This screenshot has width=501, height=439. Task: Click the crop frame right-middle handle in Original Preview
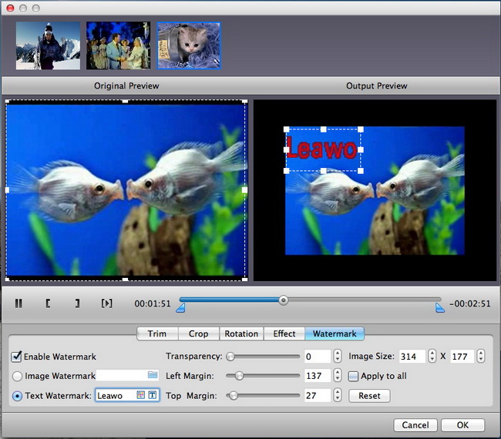[245, 190]
